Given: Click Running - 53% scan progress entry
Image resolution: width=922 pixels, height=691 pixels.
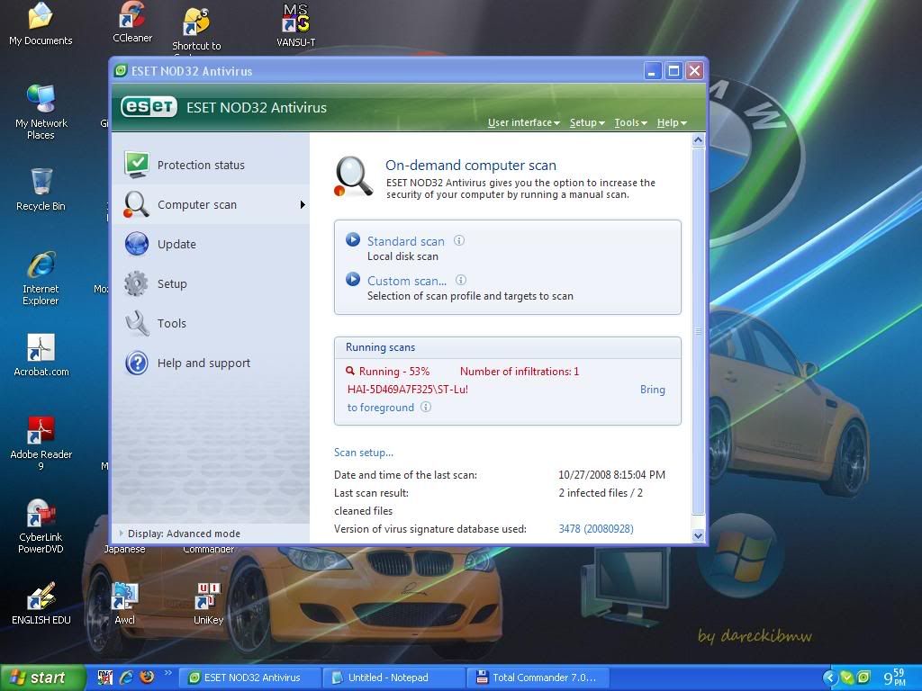Looking at the screenshot, I should click(394, 372).
